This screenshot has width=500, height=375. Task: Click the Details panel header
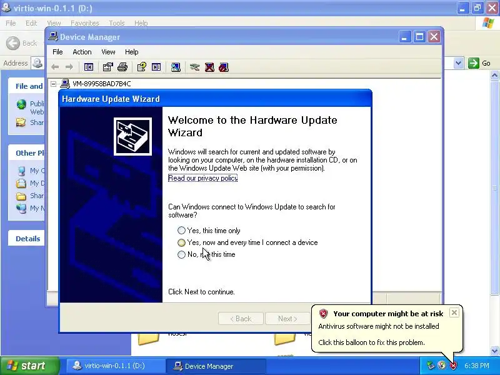tap(27, 239)
